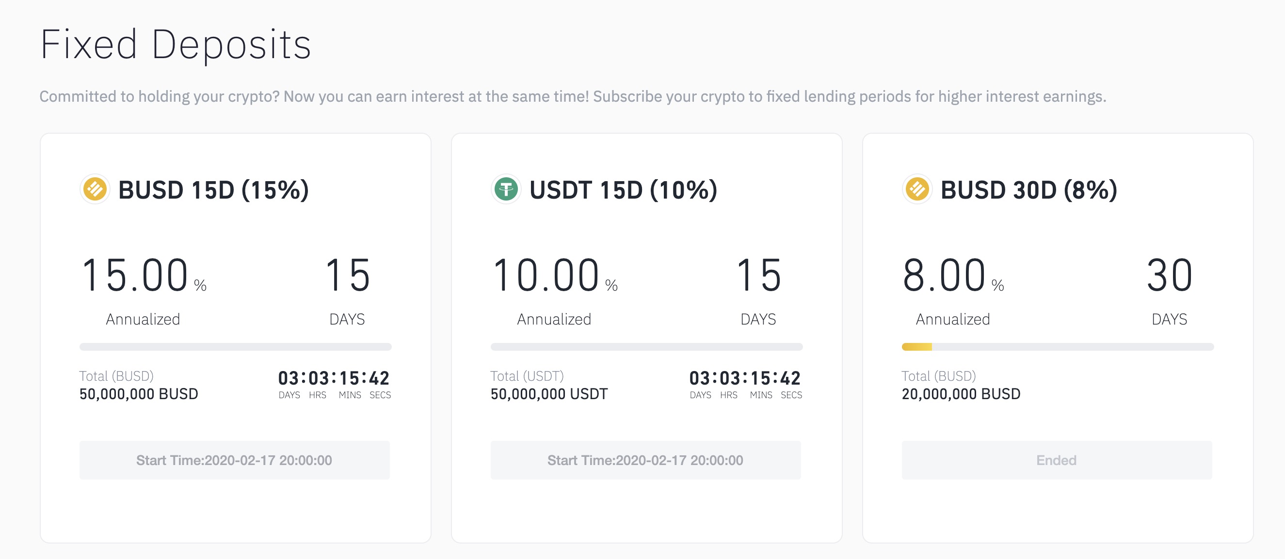The height and width of the screenshot is (559, 1285).
Task: Click the countdown timer on the BUSD 15D card
Action: (334, 378)
